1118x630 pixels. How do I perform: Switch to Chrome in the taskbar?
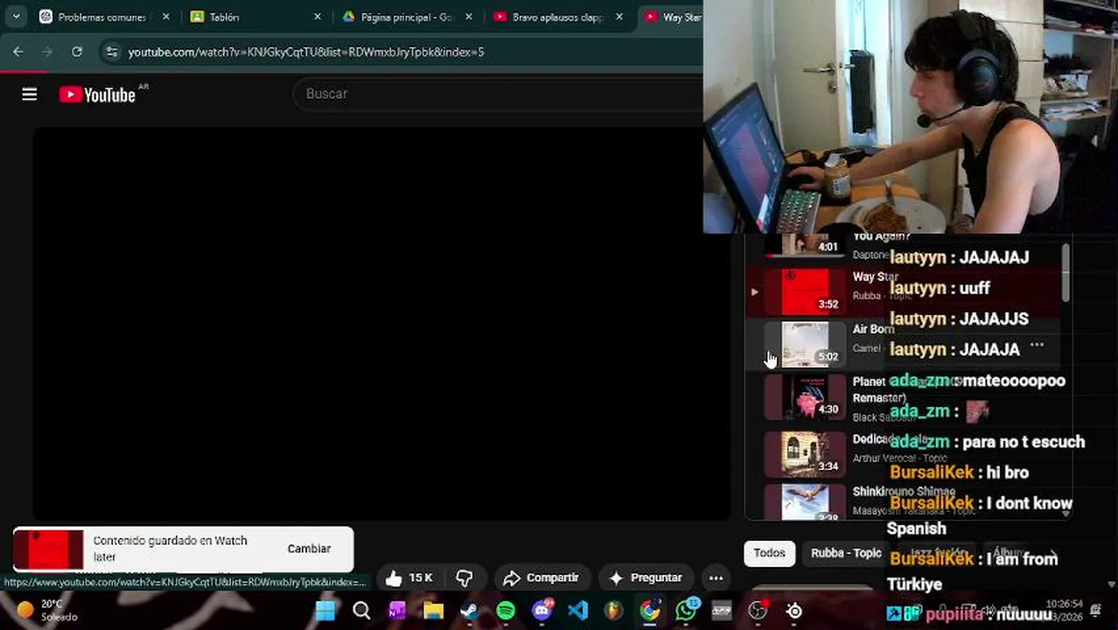click(650, 610)
